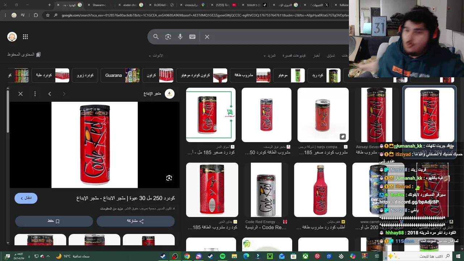Open the Code Red glass bottle result
This screenshot has height=261, width=464.
(320, 190)
